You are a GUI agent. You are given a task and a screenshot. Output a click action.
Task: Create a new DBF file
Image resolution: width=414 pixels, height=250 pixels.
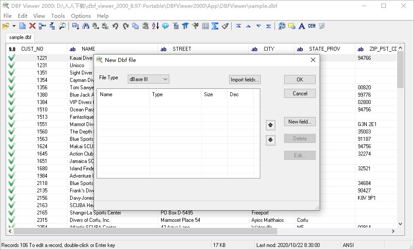pyautogui.click(x=22, y=26)
